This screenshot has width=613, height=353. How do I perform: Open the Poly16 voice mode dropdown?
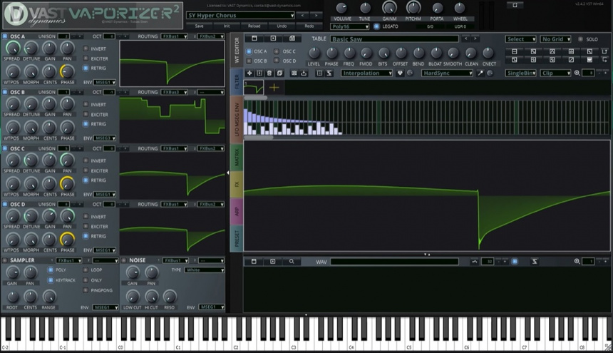click(x=349, y=26)
